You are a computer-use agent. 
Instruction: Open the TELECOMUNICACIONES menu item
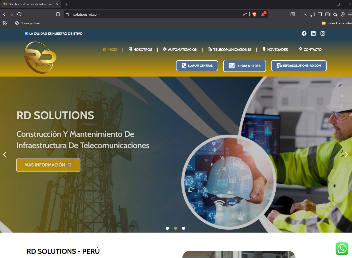tap(230, 49)
